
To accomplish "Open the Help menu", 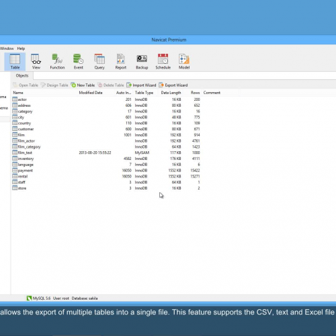I will coord(21,48).
